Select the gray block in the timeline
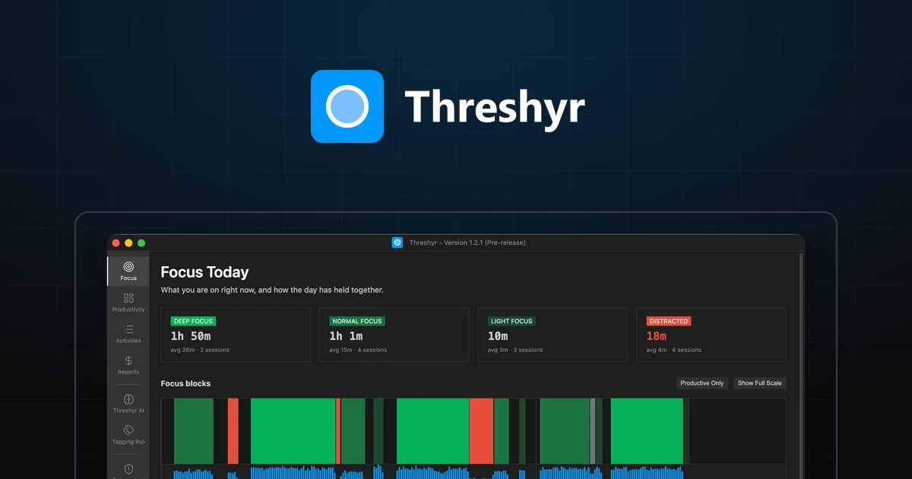This screenshot has height=479, width=912. click(593, 431)
